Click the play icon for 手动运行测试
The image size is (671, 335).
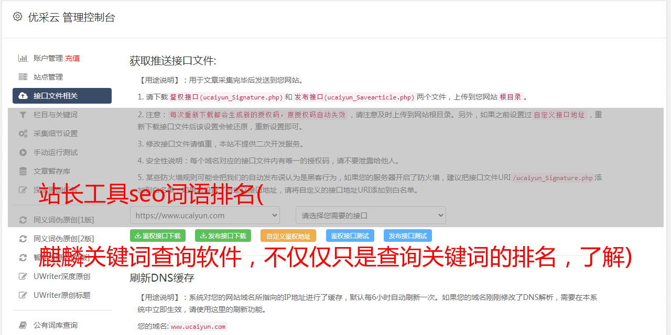click(23, 152)
